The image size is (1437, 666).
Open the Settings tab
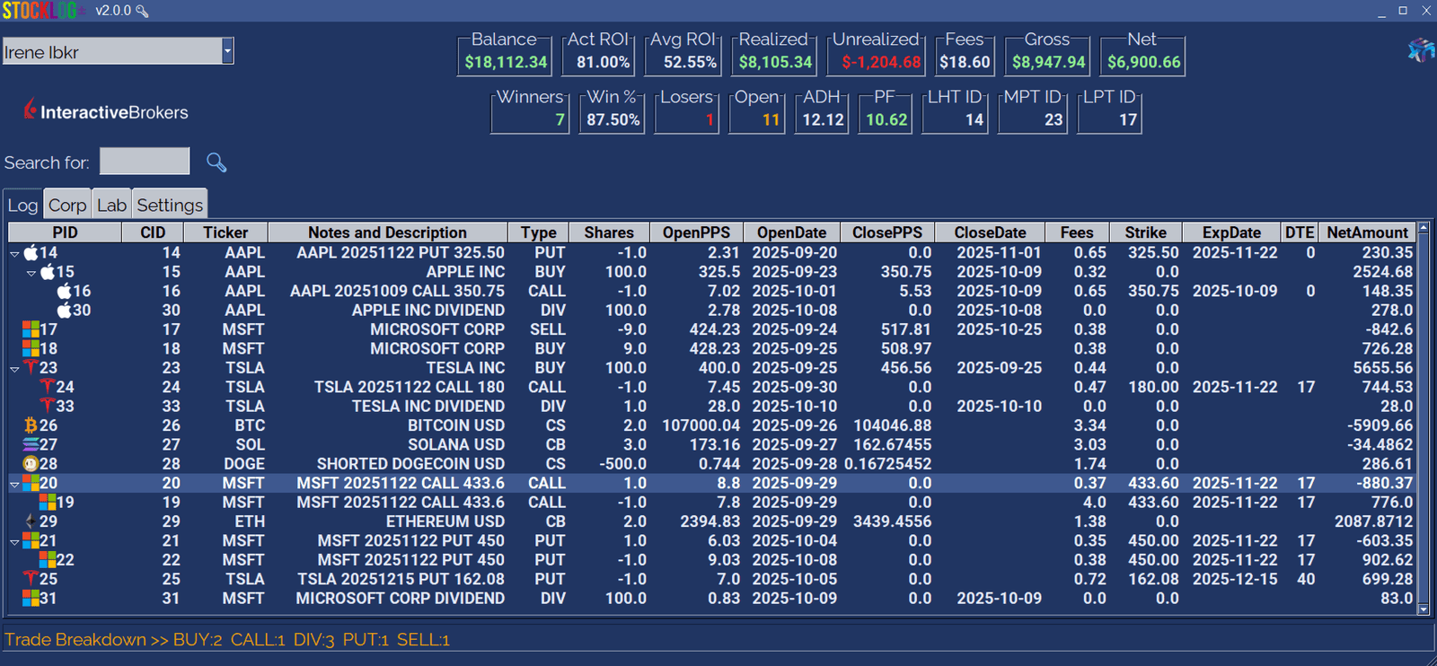coord(170,205)
